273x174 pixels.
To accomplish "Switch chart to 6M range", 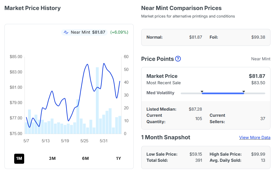I will 85,158.
